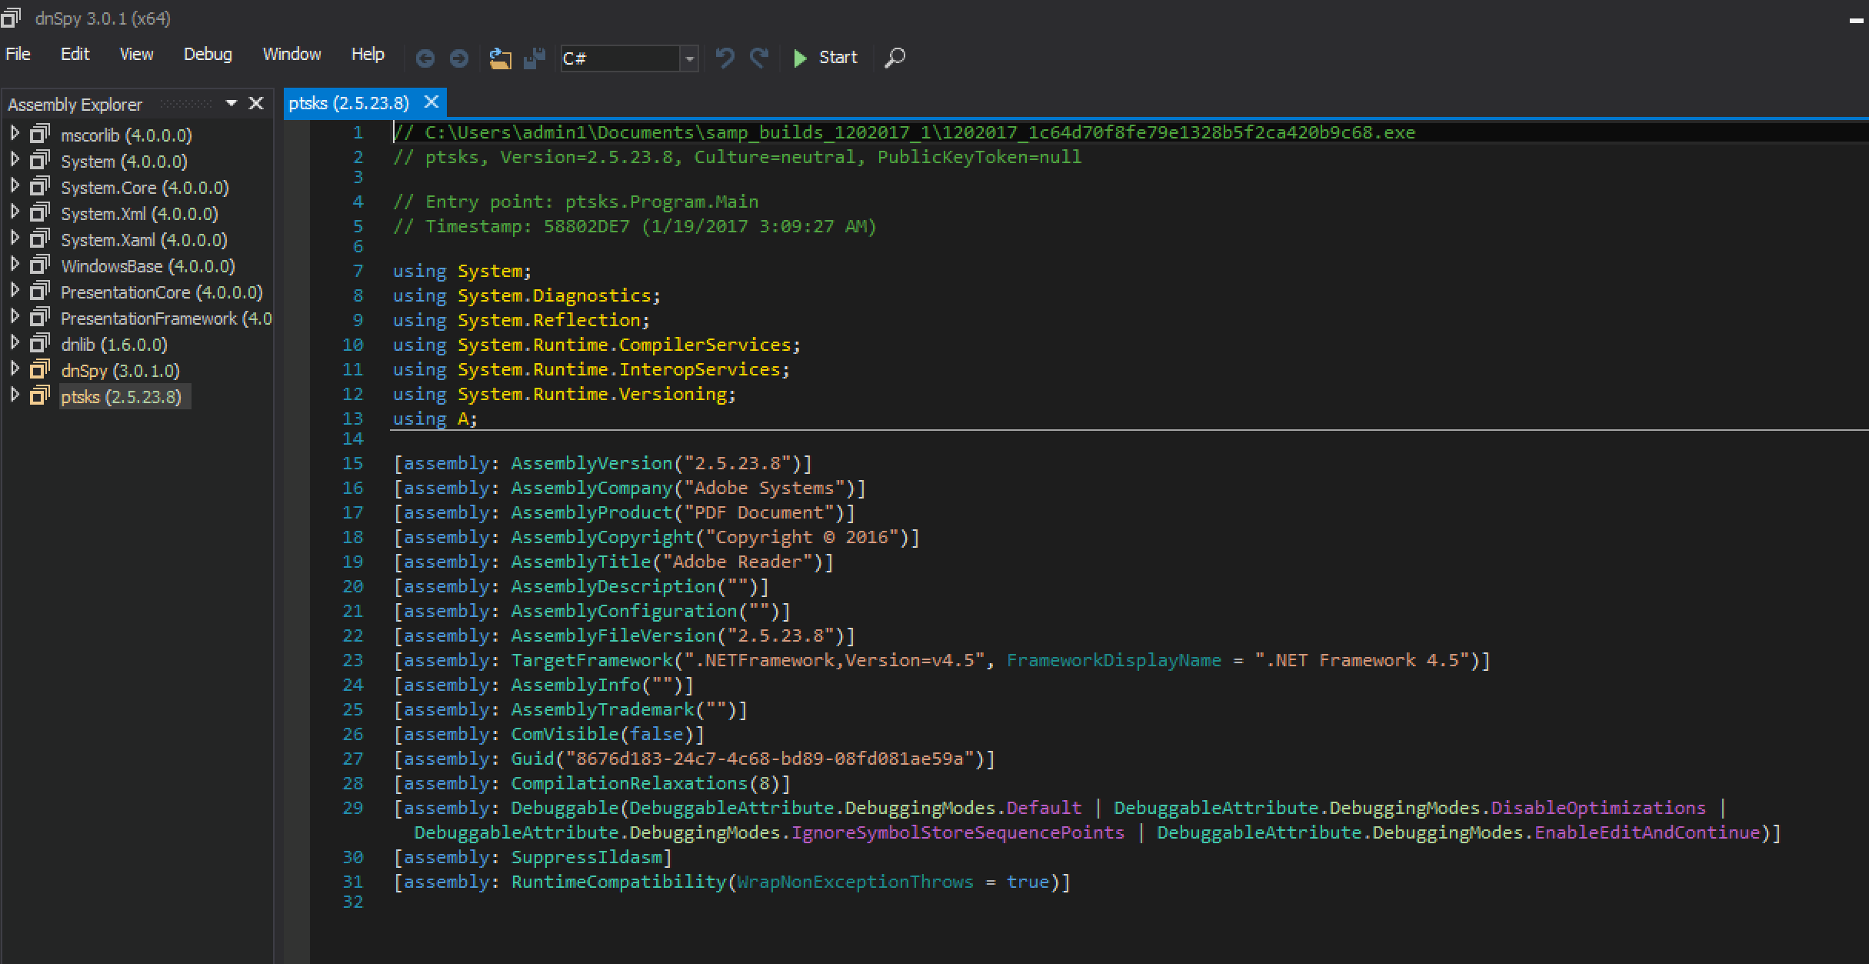Image resolution: width=1869 pixels, height=964 pixels.
Task: Click the Assembly Explorer panel title
Action: coord(75,105)
